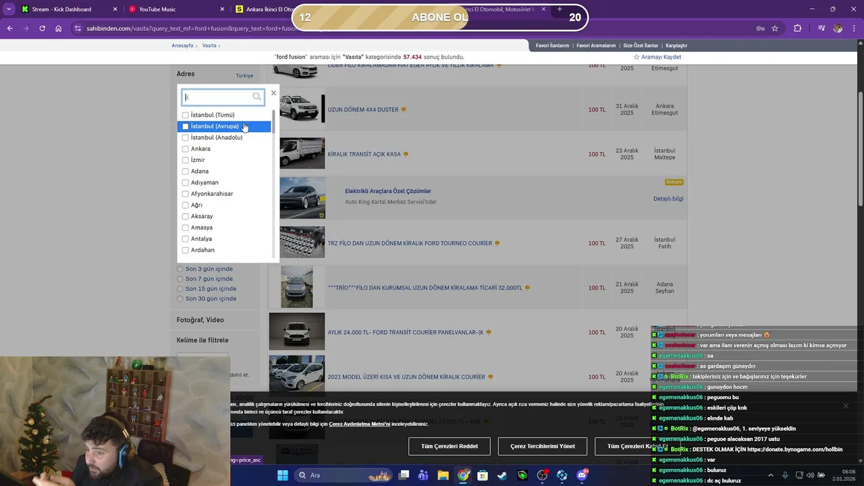Switch to the YouTube Music tab
The image size is (864, 486).
177,9
